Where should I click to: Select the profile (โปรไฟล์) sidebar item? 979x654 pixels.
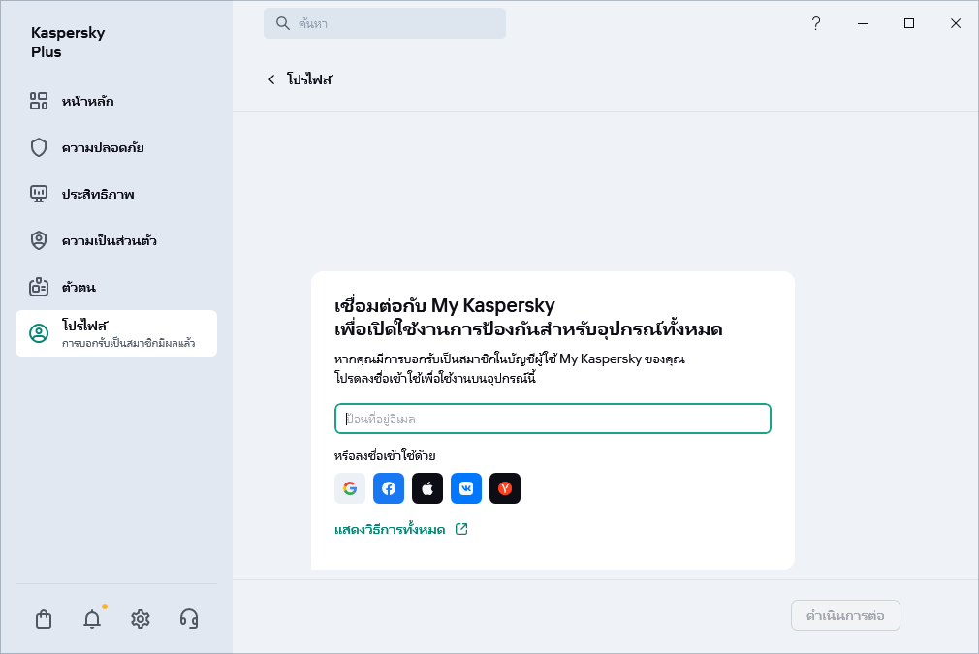coord(78,327)
